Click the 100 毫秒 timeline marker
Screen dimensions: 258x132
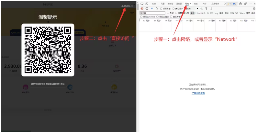243,21
